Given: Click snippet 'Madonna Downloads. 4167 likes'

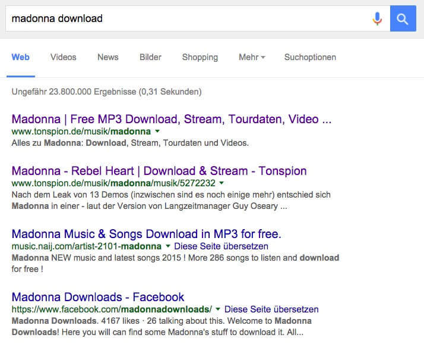Looking at the screenshot, I should pos(162,326).
